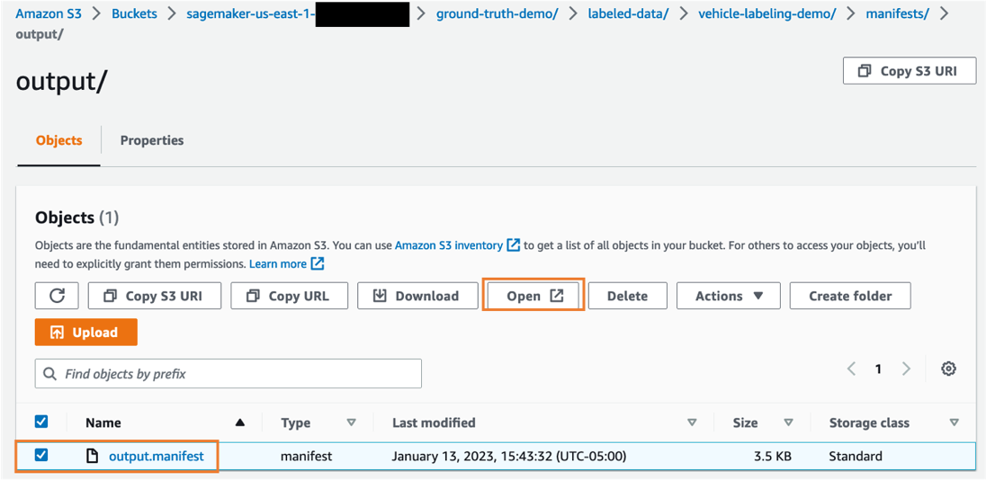Uncheck the output.manifest row checkbox

pos(41,456)
